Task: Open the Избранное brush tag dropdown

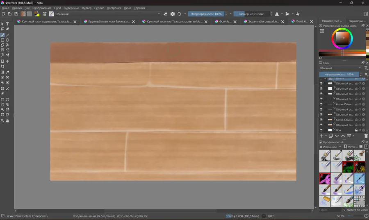Action: click(330, 147)
